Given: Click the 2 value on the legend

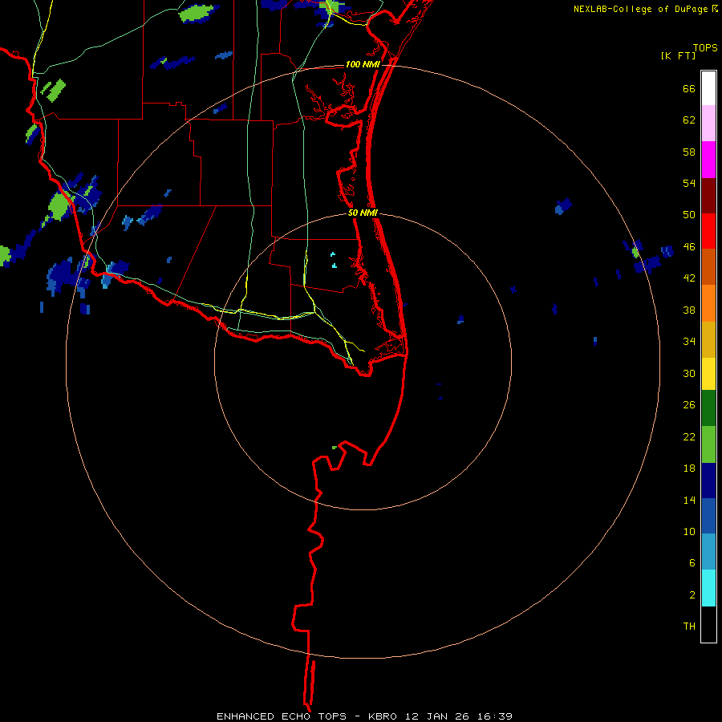Looking at the screenshot, I should [692, 595].
